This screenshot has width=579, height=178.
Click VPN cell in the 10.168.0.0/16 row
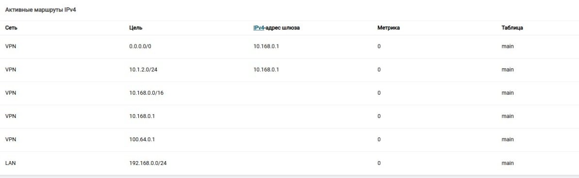point(11,93)
